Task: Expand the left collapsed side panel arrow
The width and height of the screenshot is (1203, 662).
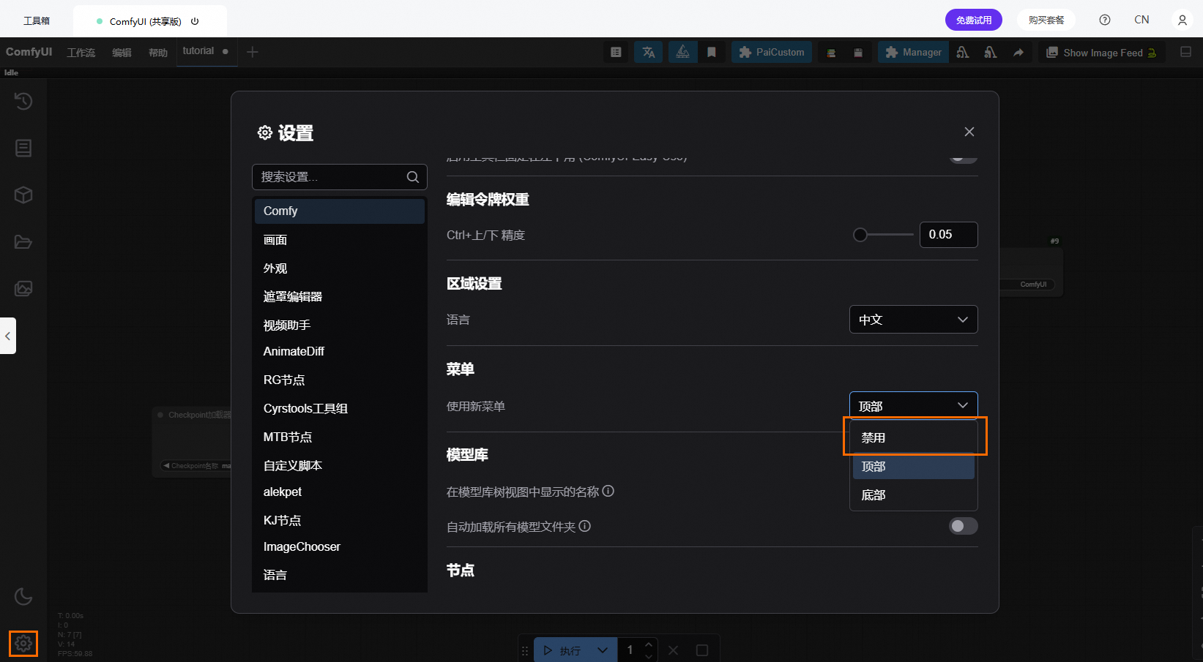Action: point(8,336)
